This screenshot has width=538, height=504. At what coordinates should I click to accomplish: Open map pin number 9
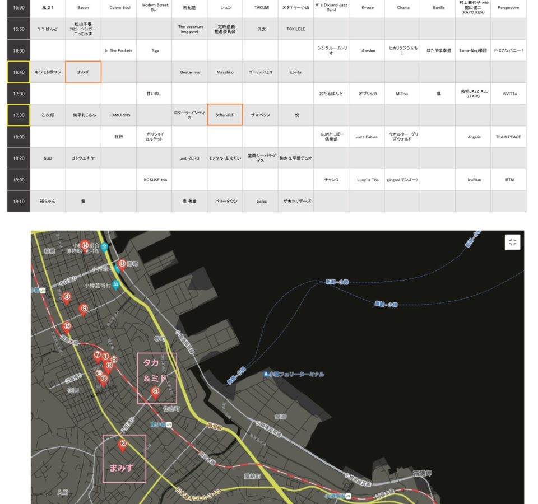coord(84,309)
